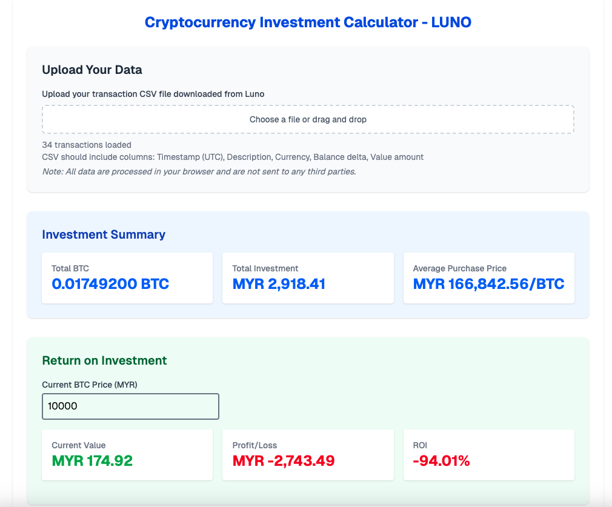
Task: Click the Current Value card label
Action: pos(79,445)
